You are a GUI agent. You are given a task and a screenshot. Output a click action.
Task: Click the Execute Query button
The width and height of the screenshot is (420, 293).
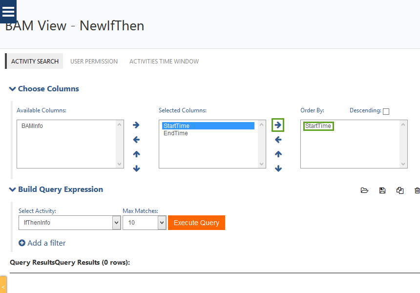click(x=196, y=223)
